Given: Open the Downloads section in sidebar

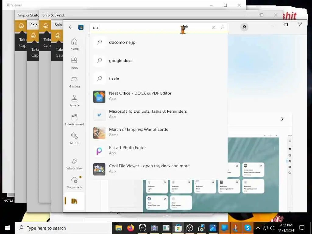Looking at the screenshot, I should click(74, 182).
